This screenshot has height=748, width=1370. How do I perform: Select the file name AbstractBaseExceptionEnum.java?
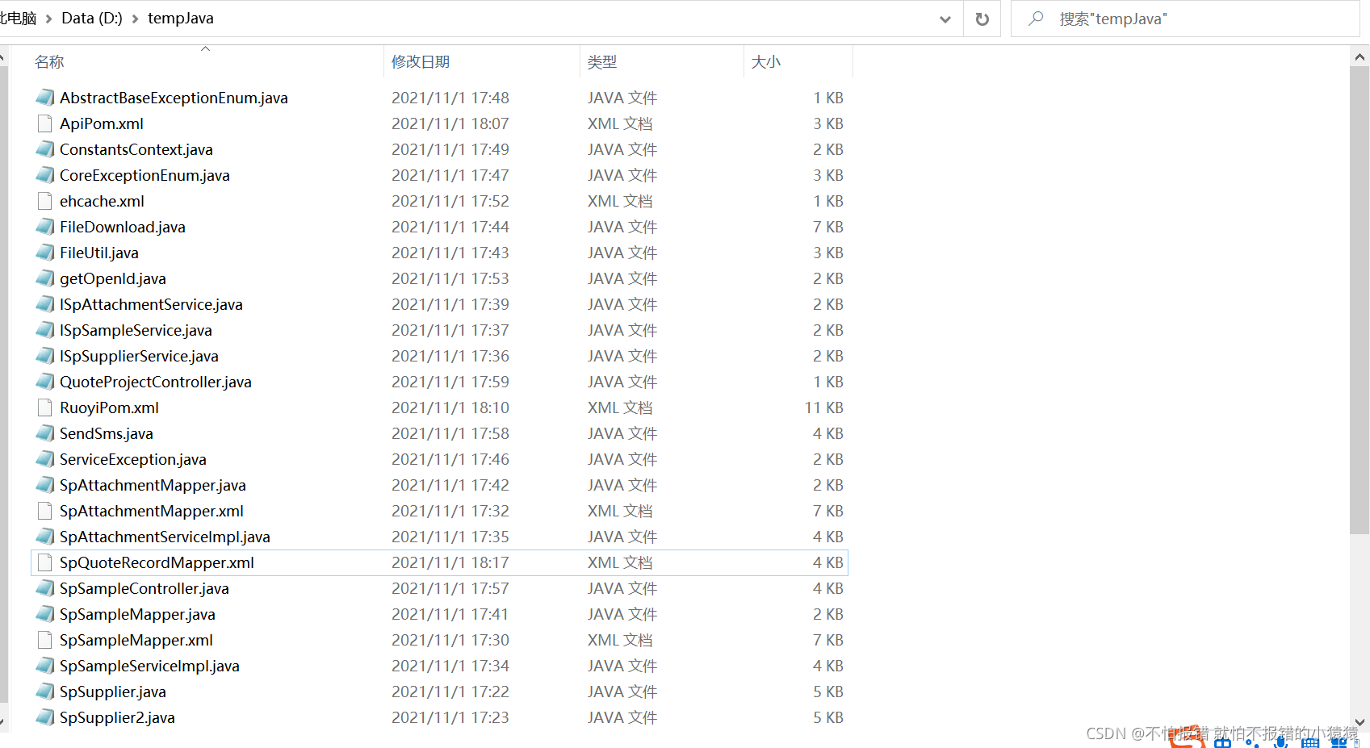[x=174, y=98]
